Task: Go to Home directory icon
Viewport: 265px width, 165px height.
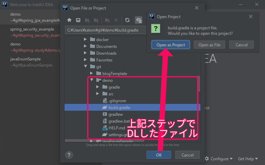Action: coord(69,20)
